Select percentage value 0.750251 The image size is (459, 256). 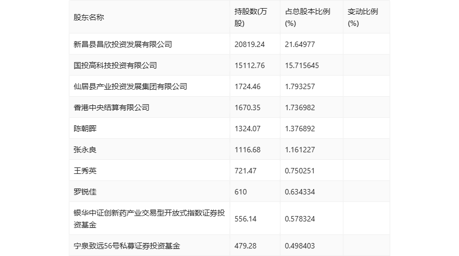300,171
